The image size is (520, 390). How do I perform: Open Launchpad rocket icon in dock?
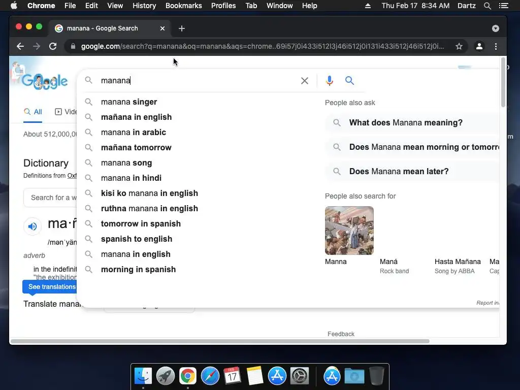pos(166,376)
